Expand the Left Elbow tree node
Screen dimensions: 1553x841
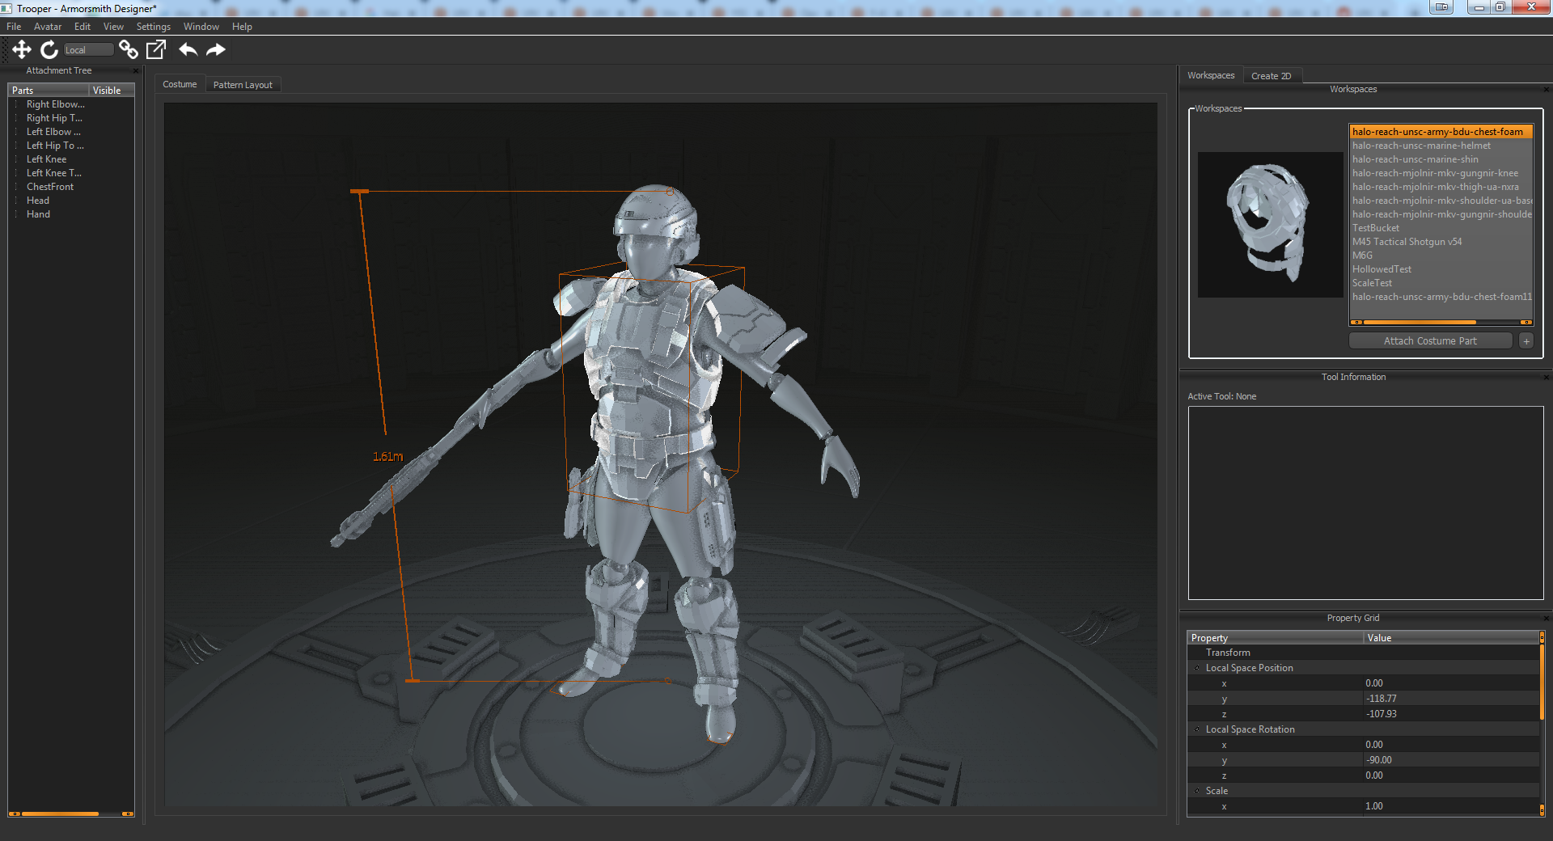point(16,132)
